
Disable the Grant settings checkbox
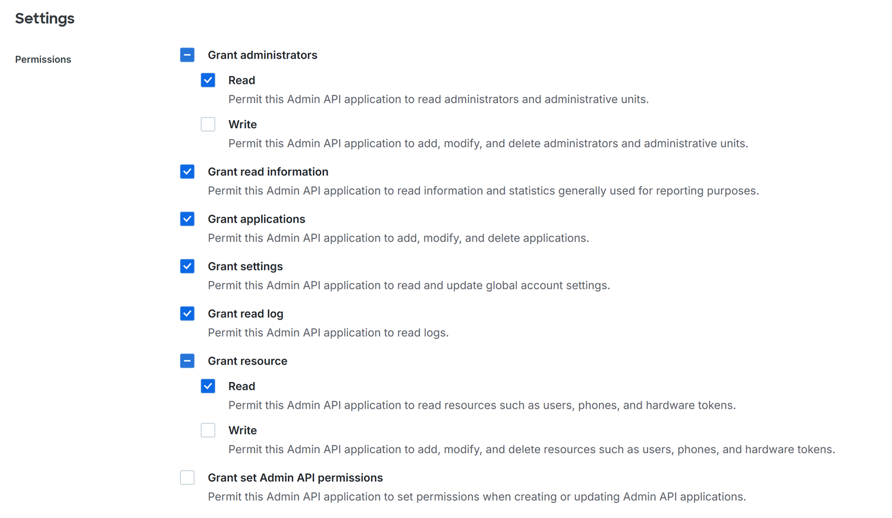[x=187, y=266]
